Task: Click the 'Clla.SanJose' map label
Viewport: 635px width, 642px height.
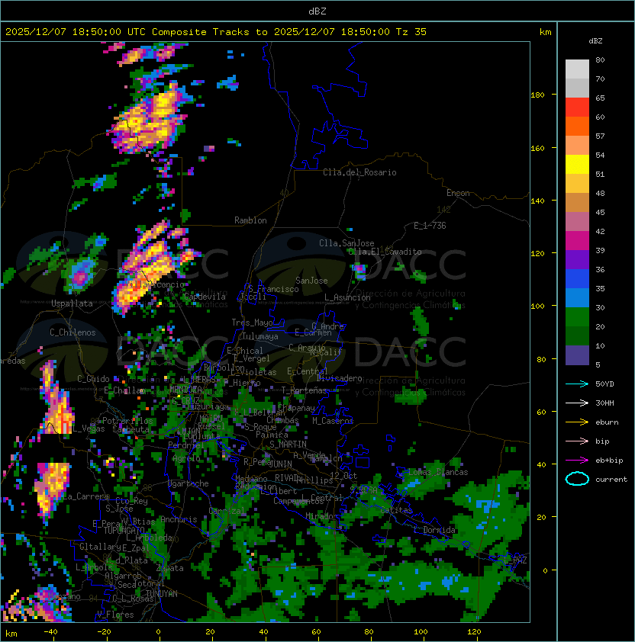Action: pos(347,243)
